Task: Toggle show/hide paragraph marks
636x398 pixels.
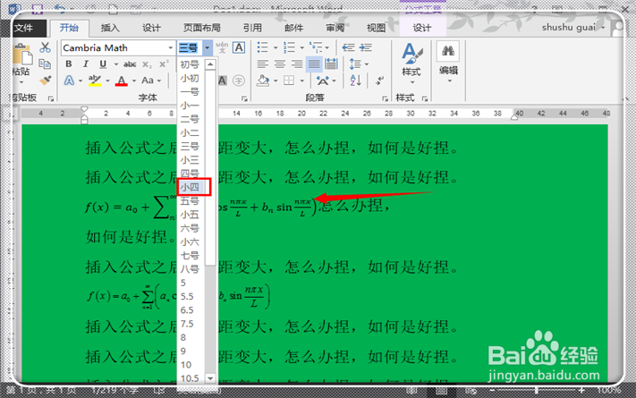Action: coord(379,80)
